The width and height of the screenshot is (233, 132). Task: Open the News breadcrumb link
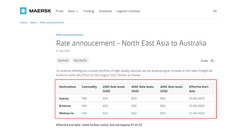[x=33, y=23]
